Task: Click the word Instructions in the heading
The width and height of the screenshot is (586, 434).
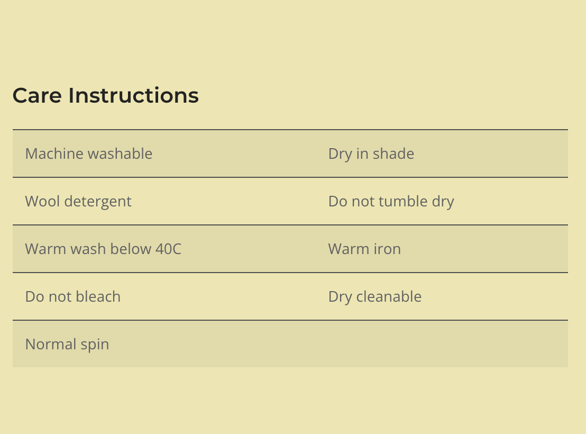Action: pyautogui.click(x=133, y=96)
